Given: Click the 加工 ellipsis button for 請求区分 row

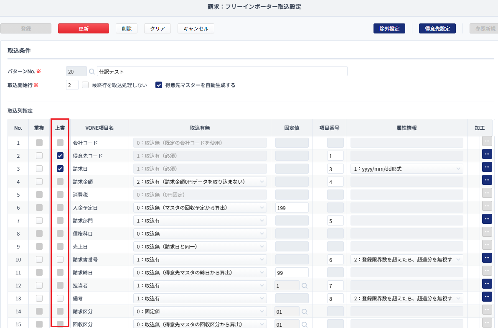Looking at the screenshot, I should [x=487, y=310].
